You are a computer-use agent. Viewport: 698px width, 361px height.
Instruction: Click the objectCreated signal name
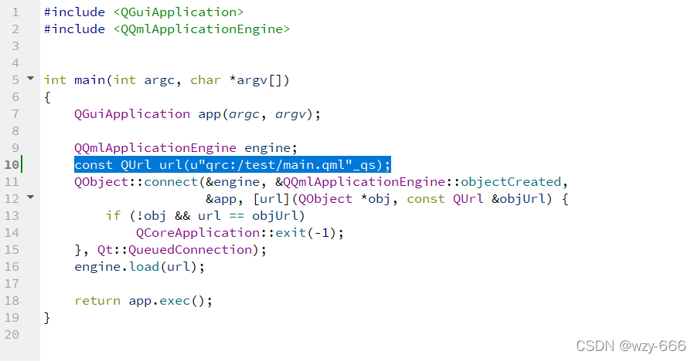511,182
